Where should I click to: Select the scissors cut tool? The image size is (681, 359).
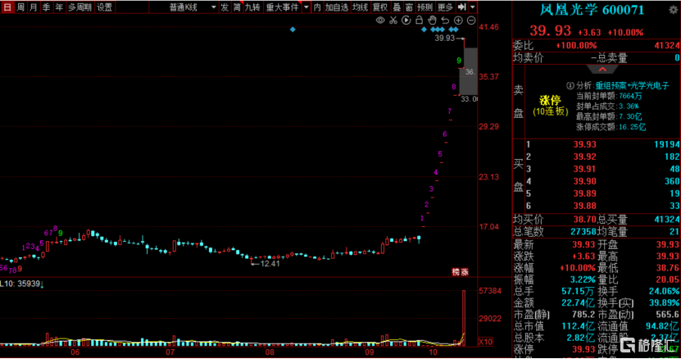[393, 20]
